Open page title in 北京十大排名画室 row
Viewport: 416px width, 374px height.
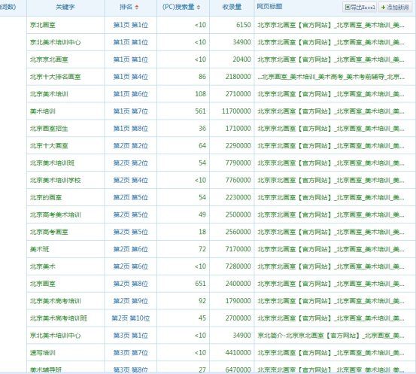click(x=331, y=77)
